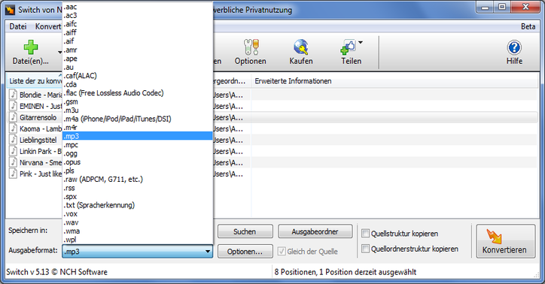Image resolution: width=545 pixels, height=284 pixels.
Task: Click the Beta menu item
Action: (x=528, y=26)
